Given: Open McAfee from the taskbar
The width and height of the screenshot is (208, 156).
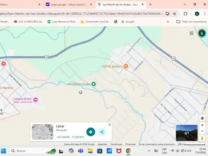Looking at the screenshot, I should [119, 151].
